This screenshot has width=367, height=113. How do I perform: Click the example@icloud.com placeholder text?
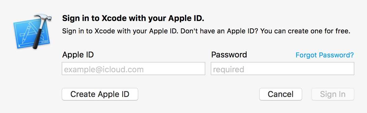(104, 69)
